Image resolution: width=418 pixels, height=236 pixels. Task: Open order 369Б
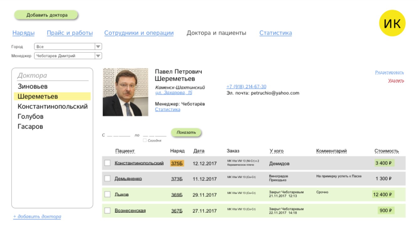(x=177, y=195)
